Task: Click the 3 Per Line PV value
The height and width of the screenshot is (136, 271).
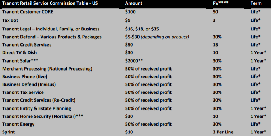Action: pyautogui.click(x=223, y=132)
